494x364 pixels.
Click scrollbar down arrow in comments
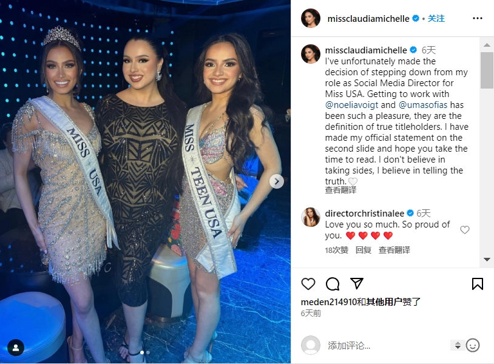click(x=487, y=260)
